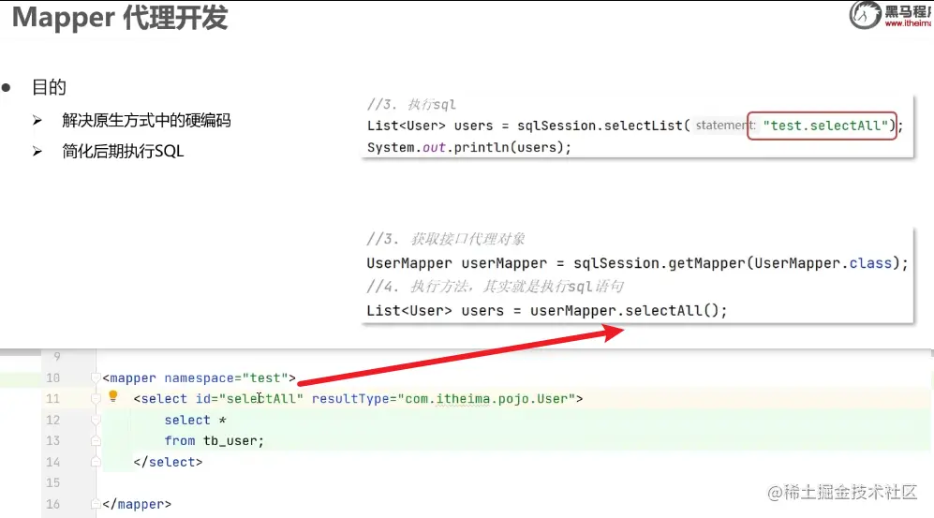Click the resultType="com.itheima.pojo.User" attribute
This screenshot has width=934, height=518.
click(x=443, y=398)
